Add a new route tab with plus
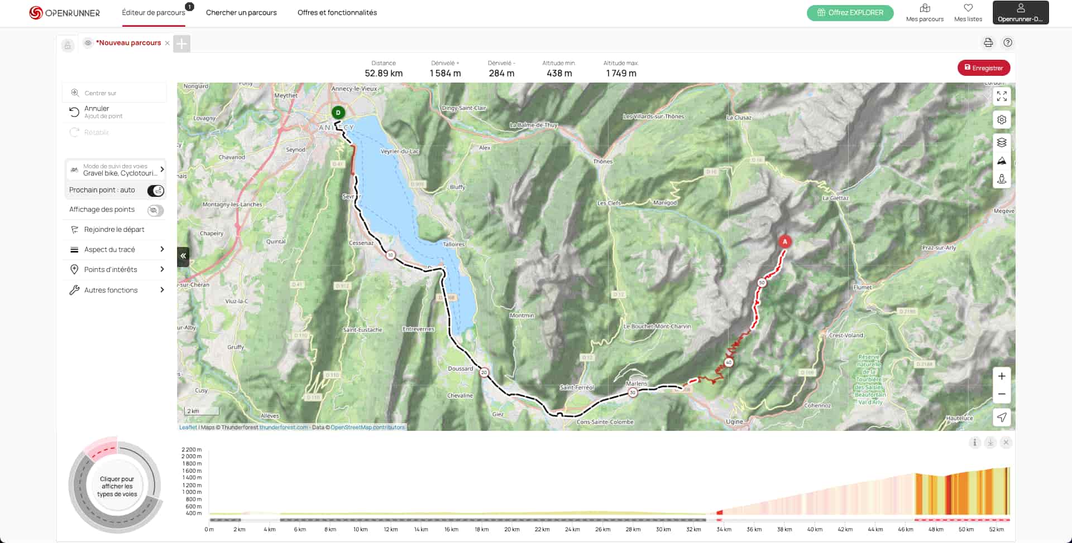1072x543 pixels. (x=181, y=43)
